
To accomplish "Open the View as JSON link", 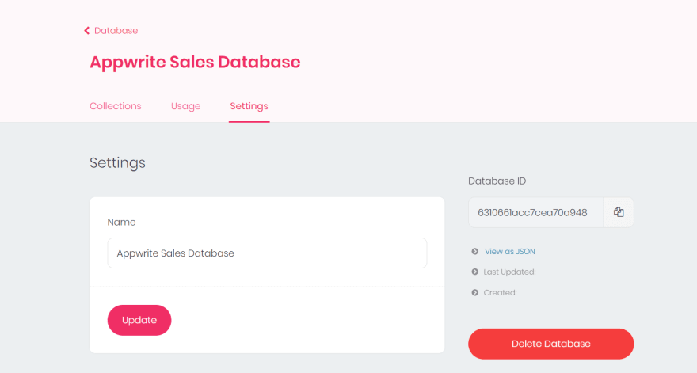I will (x=510, y=252).
